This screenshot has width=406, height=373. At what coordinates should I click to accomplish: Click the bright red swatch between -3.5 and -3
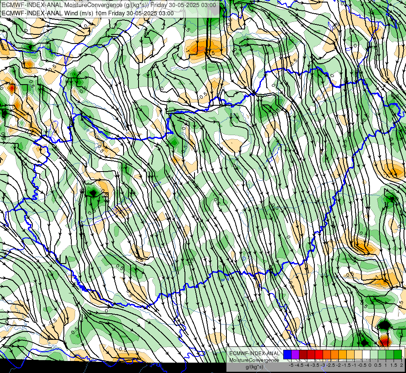coord(319,354)
